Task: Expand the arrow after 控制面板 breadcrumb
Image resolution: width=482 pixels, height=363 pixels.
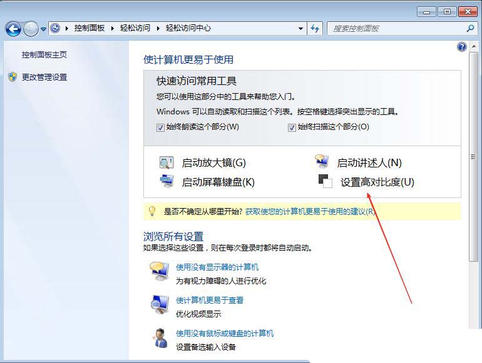Action: coord(113,29)
